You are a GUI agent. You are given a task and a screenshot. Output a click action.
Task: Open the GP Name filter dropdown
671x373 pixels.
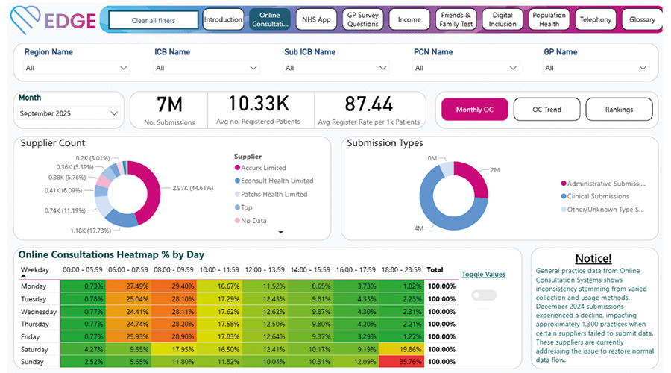click(595, 68)
